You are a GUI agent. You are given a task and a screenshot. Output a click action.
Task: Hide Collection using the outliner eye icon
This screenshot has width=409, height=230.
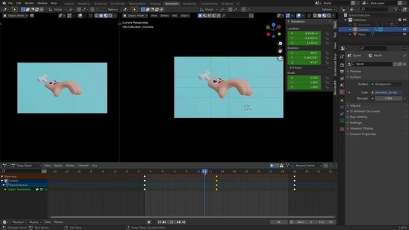click(x=405, y=20)
